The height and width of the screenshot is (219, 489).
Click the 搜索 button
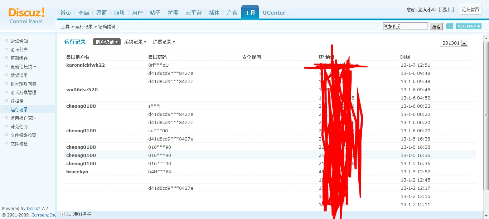(436, 26)
